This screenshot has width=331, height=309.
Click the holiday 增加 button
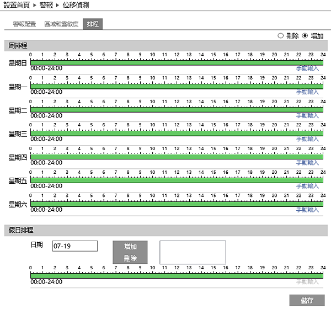click(130, 247)
